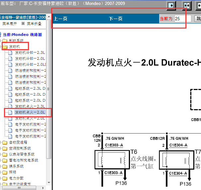Click the 娱乐系统 folder icon
The width and height of the screenshot is (201, 190).
tap(5, 166)
